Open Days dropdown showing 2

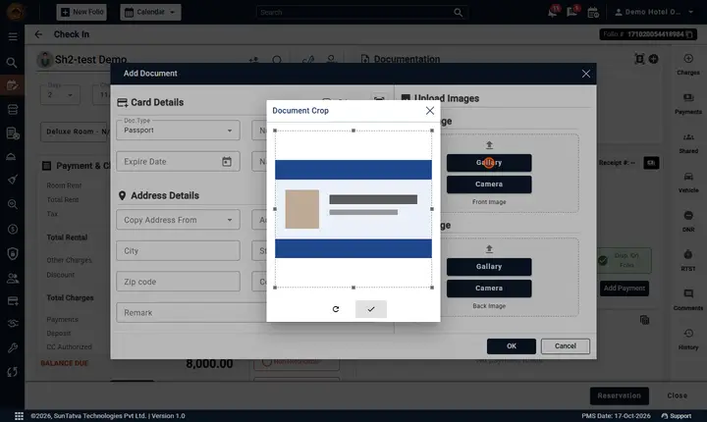coord(61,94)
